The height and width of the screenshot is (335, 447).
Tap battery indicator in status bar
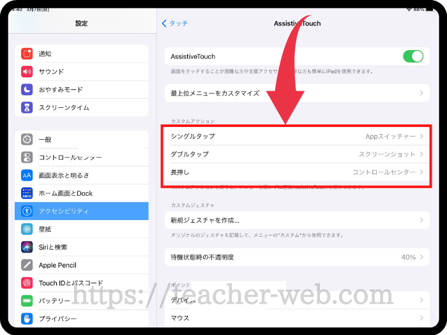[x=430, y=10]
